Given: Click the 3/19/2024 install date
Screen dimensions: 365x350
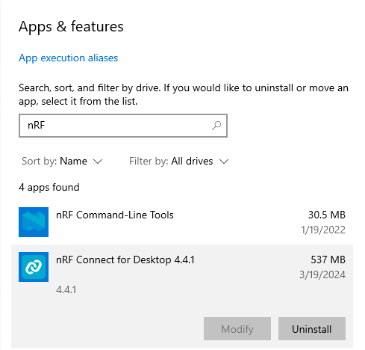Looking at the screenshot, I should 322,274.
